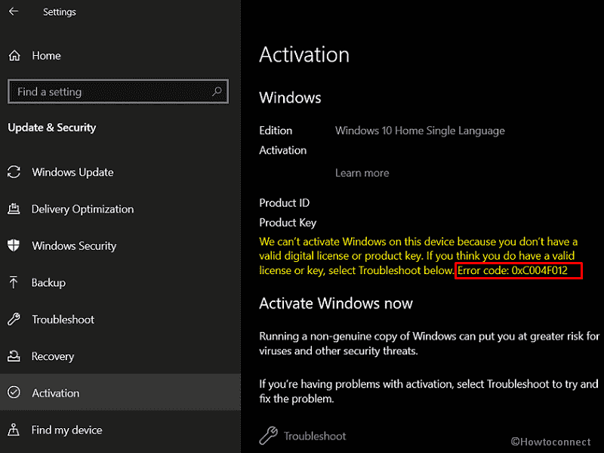Click the Troubleshoot link below the activation message
604x453 pixels.
click(x=315, y=436)
